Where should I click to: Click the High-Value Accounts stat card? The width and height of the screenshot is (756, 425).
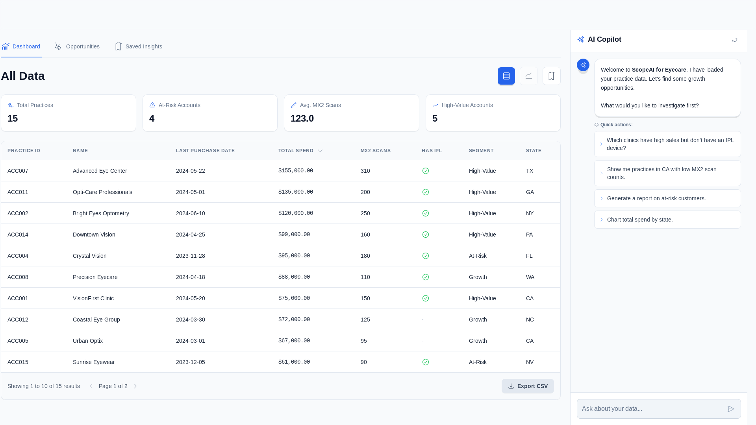click(x=493, y=113)
